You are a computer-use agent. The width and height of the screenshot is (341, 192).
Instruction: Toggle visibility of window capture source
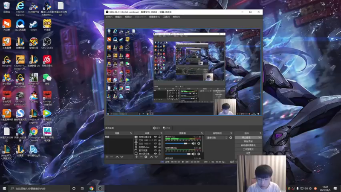155,150
